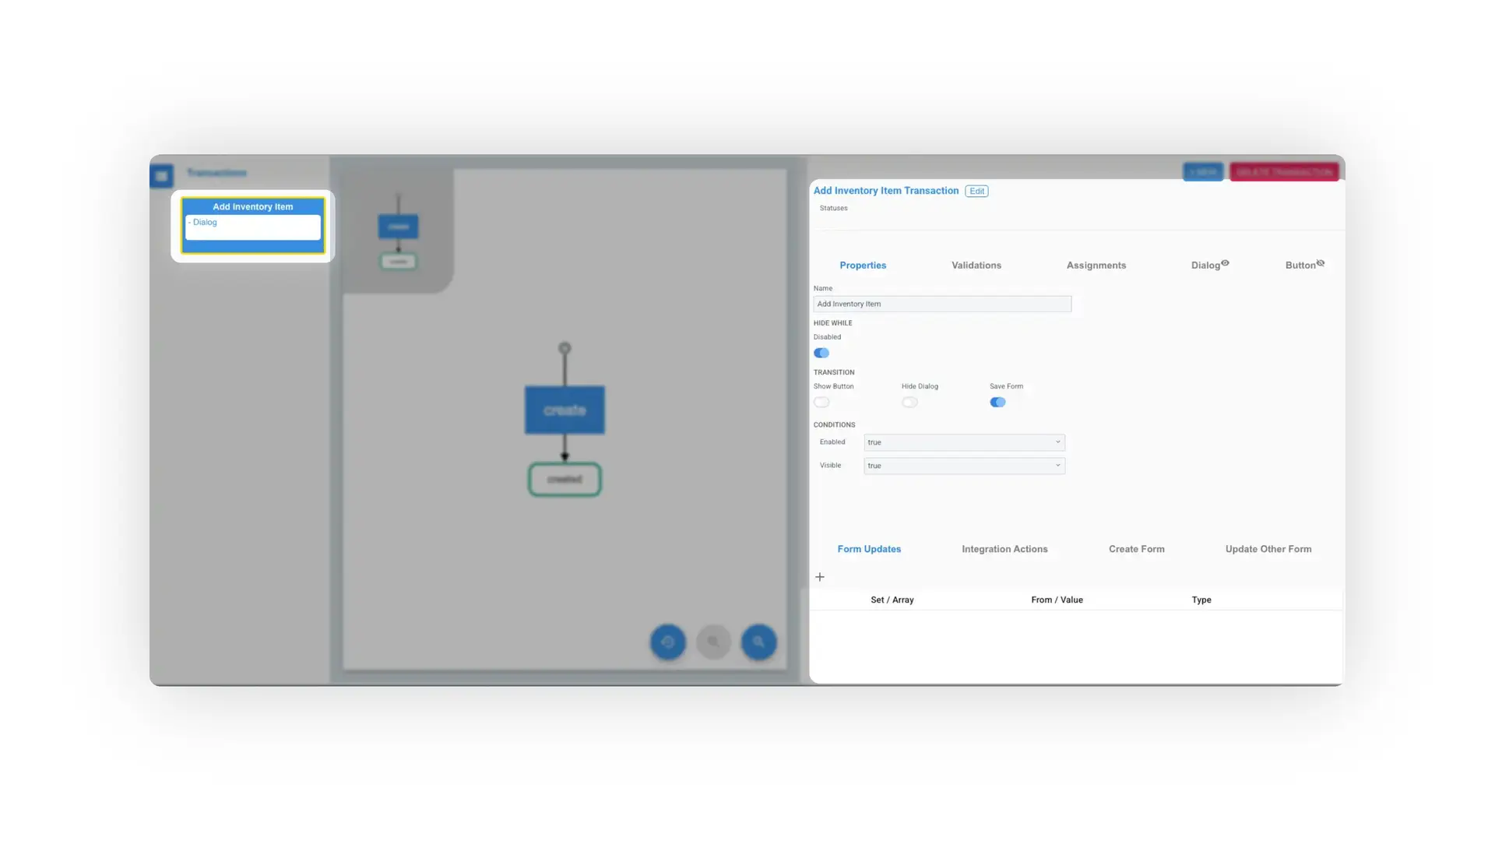
Task: Click the blue menu icon beside Transactions
Action: coord(161,176)
